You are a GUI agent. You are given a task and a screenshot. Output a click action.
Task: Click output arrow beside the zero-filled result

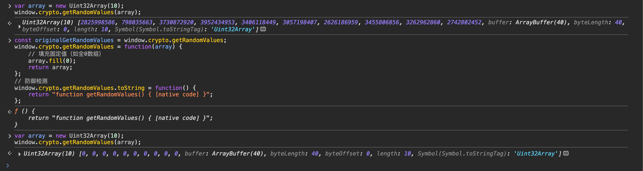(x=10, y=153)
